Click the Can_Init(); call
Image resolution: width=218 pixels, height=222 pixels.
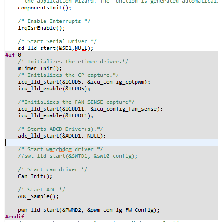(x=35, y=176)
